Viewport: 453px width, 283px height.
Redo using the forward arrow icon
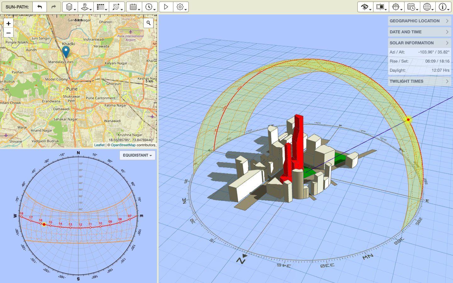tap(53, 7)
